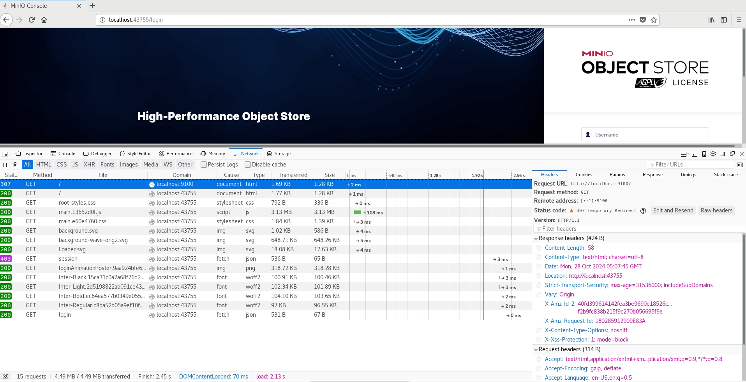Filter requests by Other
Image resolution: width=746 pixels, height=382 pixels.
click(185, 165)
